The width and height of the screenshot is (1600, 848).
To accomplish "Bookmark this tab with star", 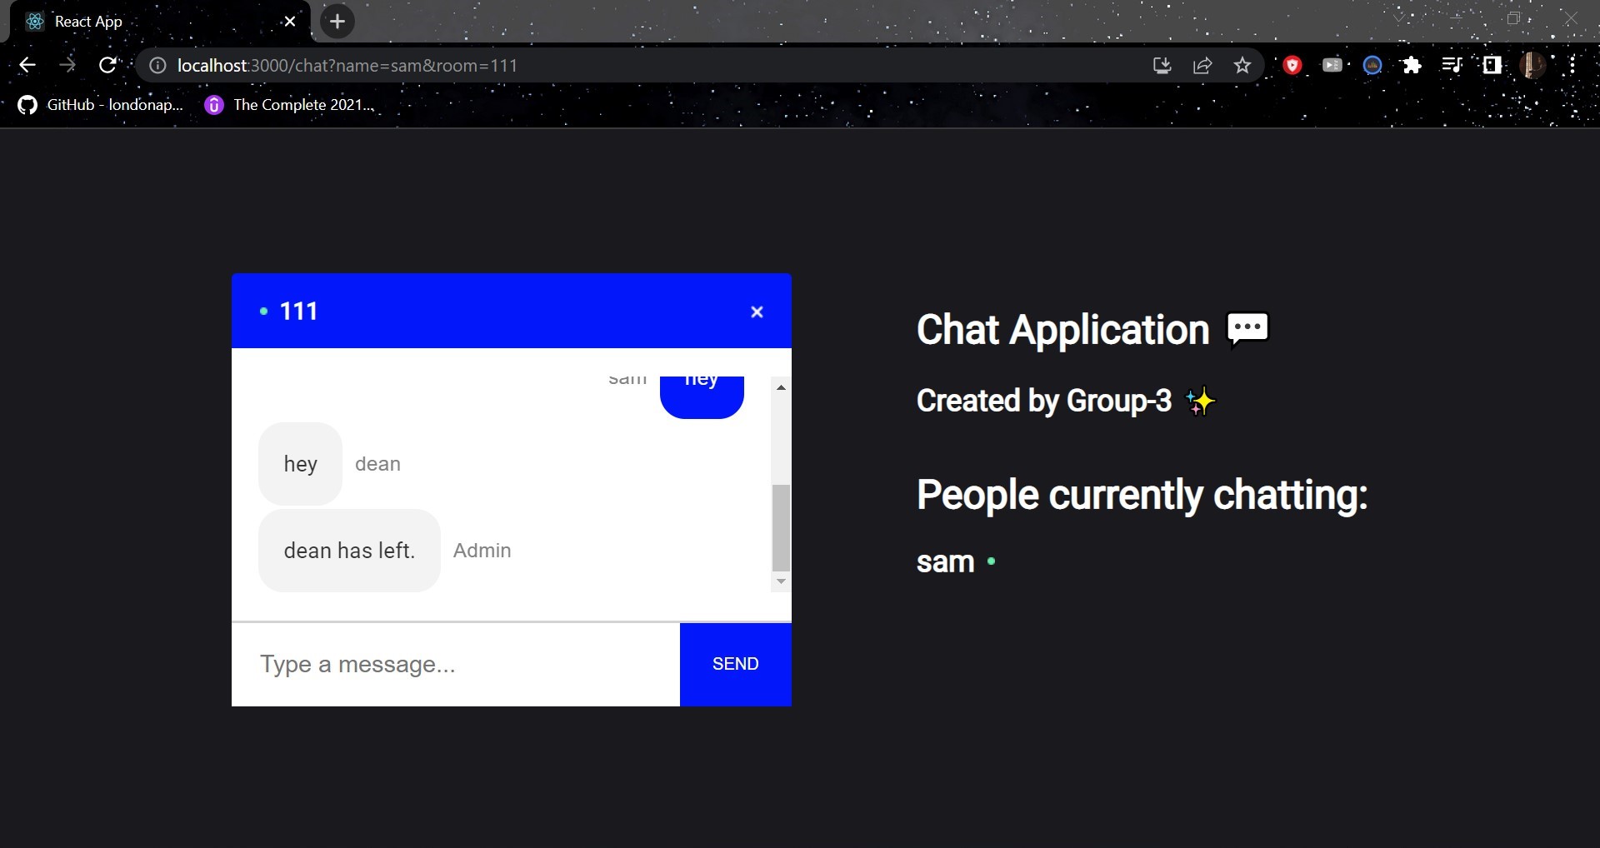I will 1242,65.
